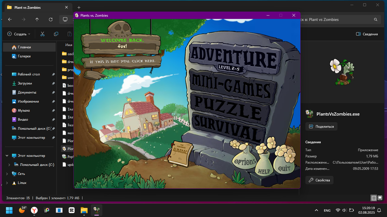387x217 pixels.
Task: Unpin Рабочий стол via its pin icon
Action: (x=53, y=74)
